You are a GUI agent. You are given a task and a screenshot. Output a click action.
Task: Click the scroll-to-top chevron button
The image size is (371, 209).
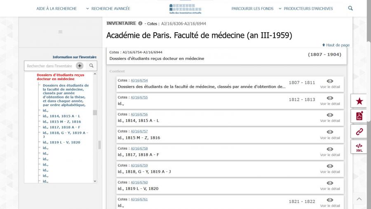359,199
